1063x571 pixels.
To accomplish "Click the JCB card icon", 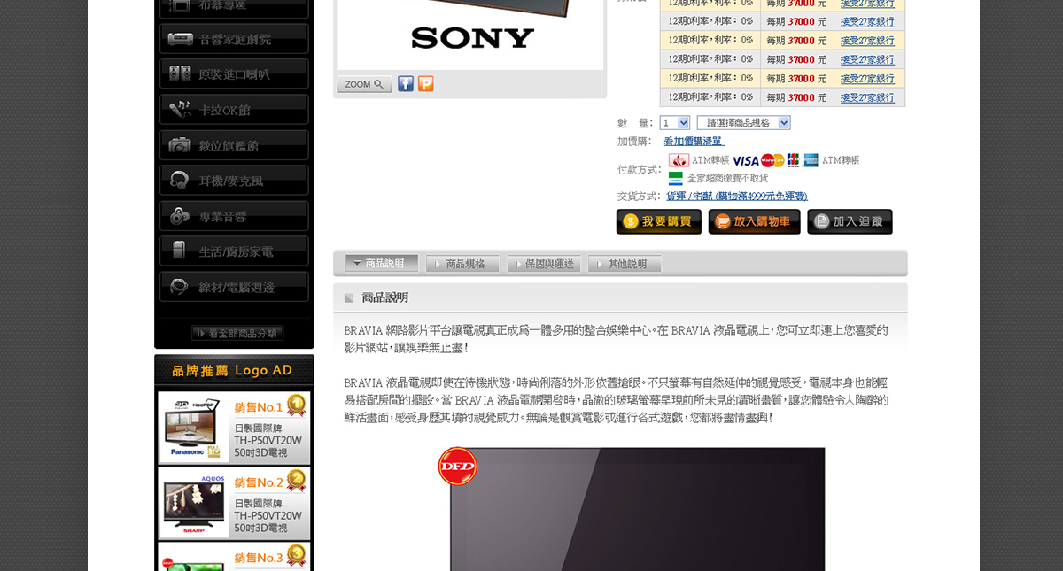I will tap(794, 160).
